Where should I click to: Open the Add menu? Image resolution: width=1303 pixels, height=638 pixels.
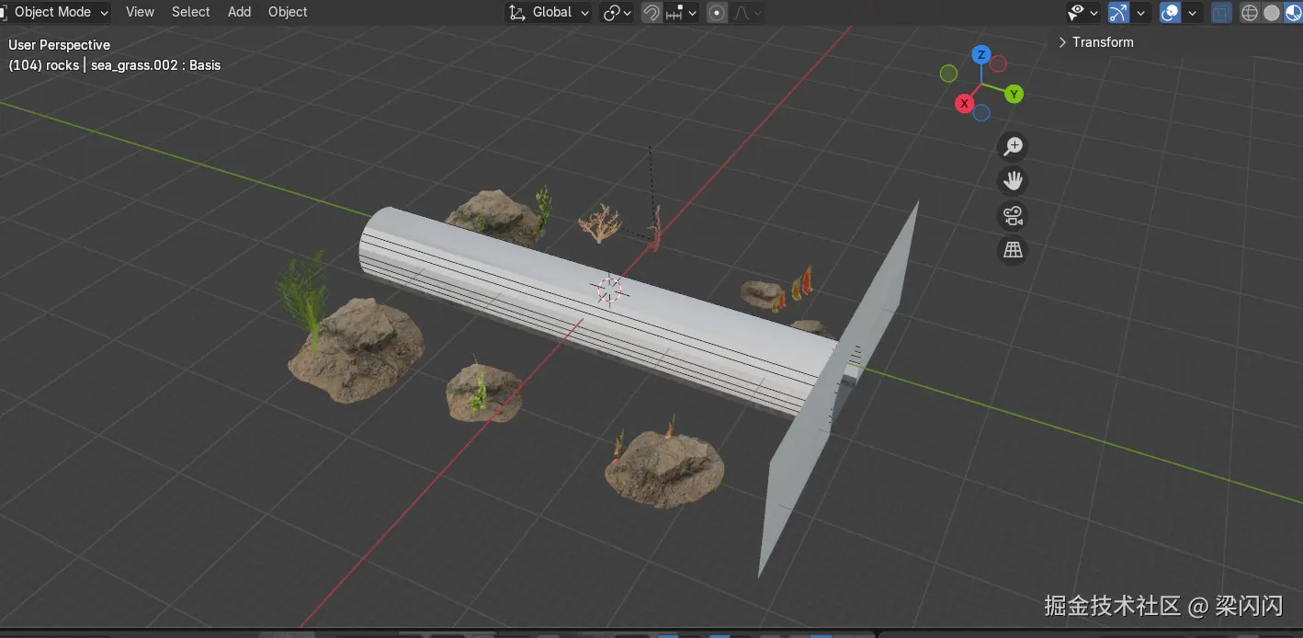(239, 12)
